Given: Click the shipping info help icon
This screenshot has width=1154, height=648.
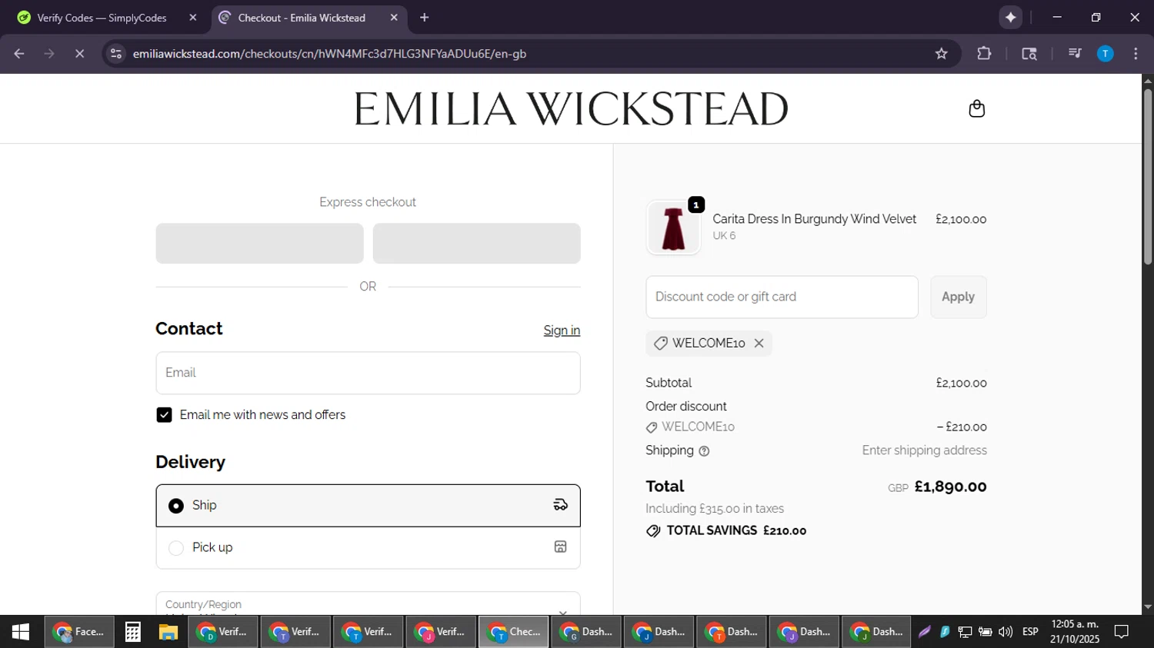Looking at the screenshot, I should point(704,451).
